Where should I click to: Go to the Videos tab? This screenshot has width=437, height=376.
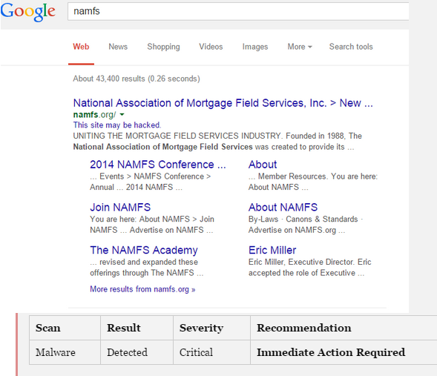[211, 47]
